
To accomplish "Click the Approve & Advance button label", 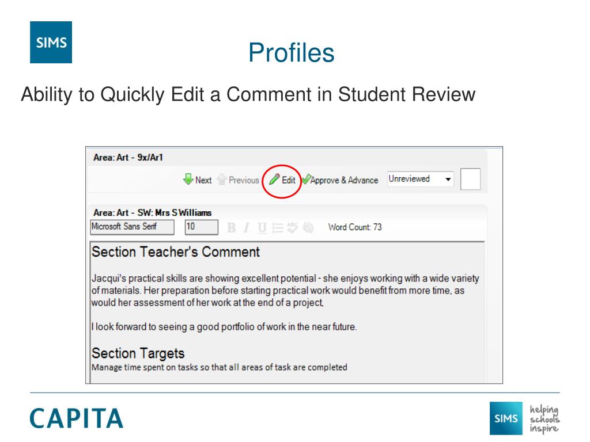I will click(344, 180).
